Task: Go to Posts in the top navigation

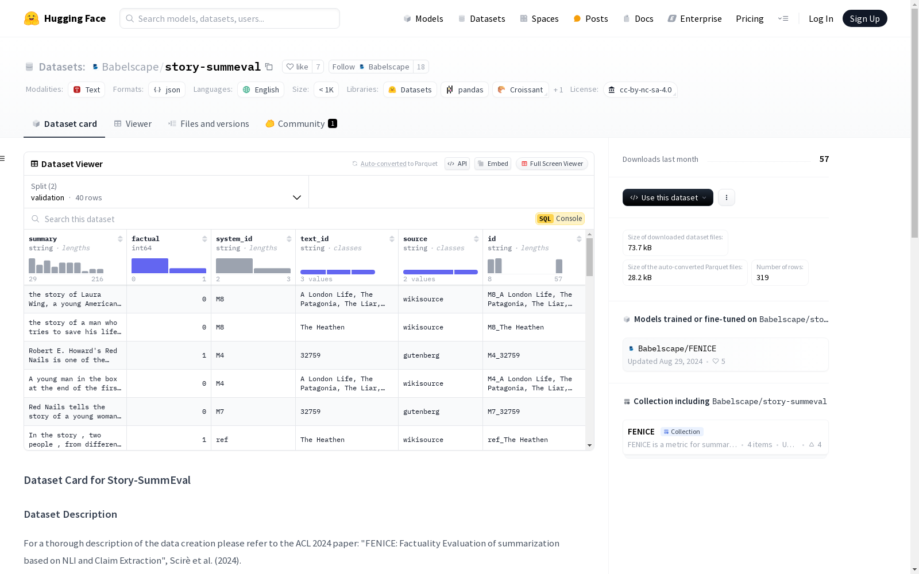Action: click(591, 18)
